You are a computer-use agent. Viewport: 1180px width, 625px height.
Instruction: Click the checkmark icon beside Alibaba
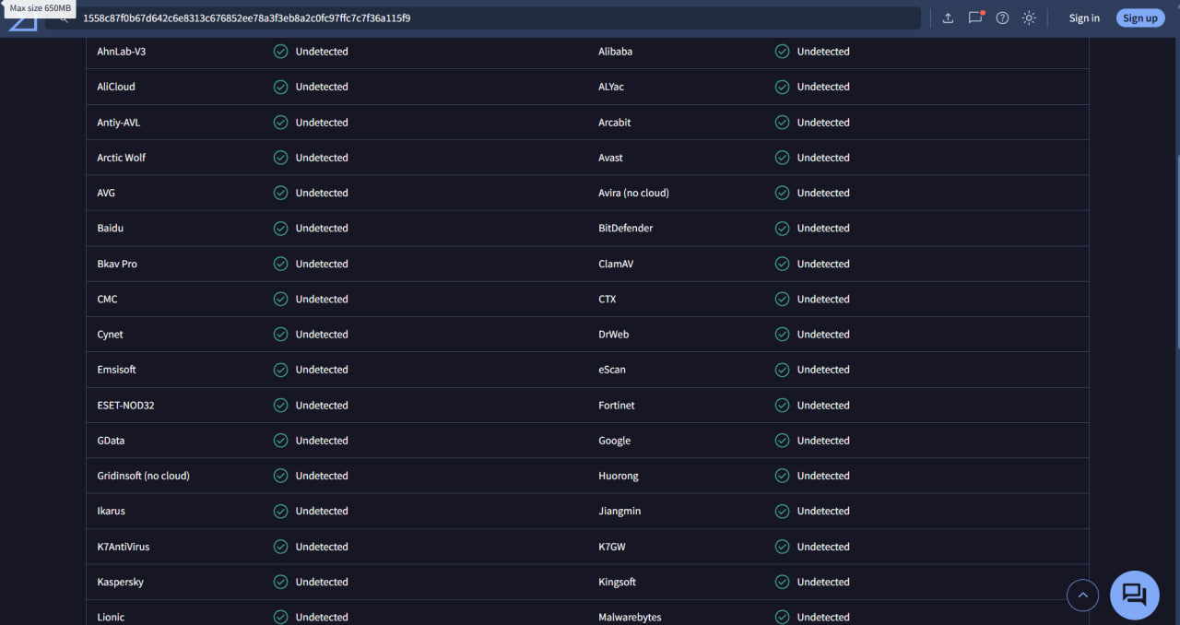click(782, 52)
